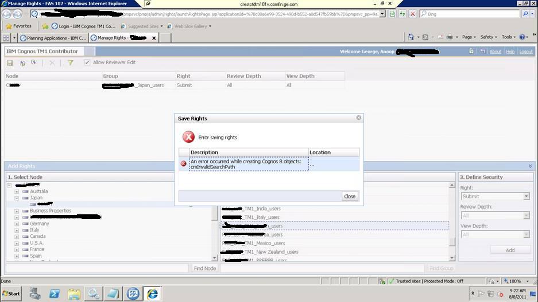Viewport: 538px width, 302px height.
Task: Click the Add button in Define Security
Action: (510, 250)
